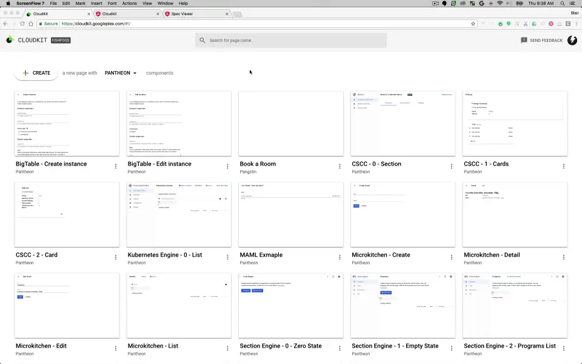
Task: Open the kebab menu for Section Engine - 1 - Empty State
Action: pos(452,348)
